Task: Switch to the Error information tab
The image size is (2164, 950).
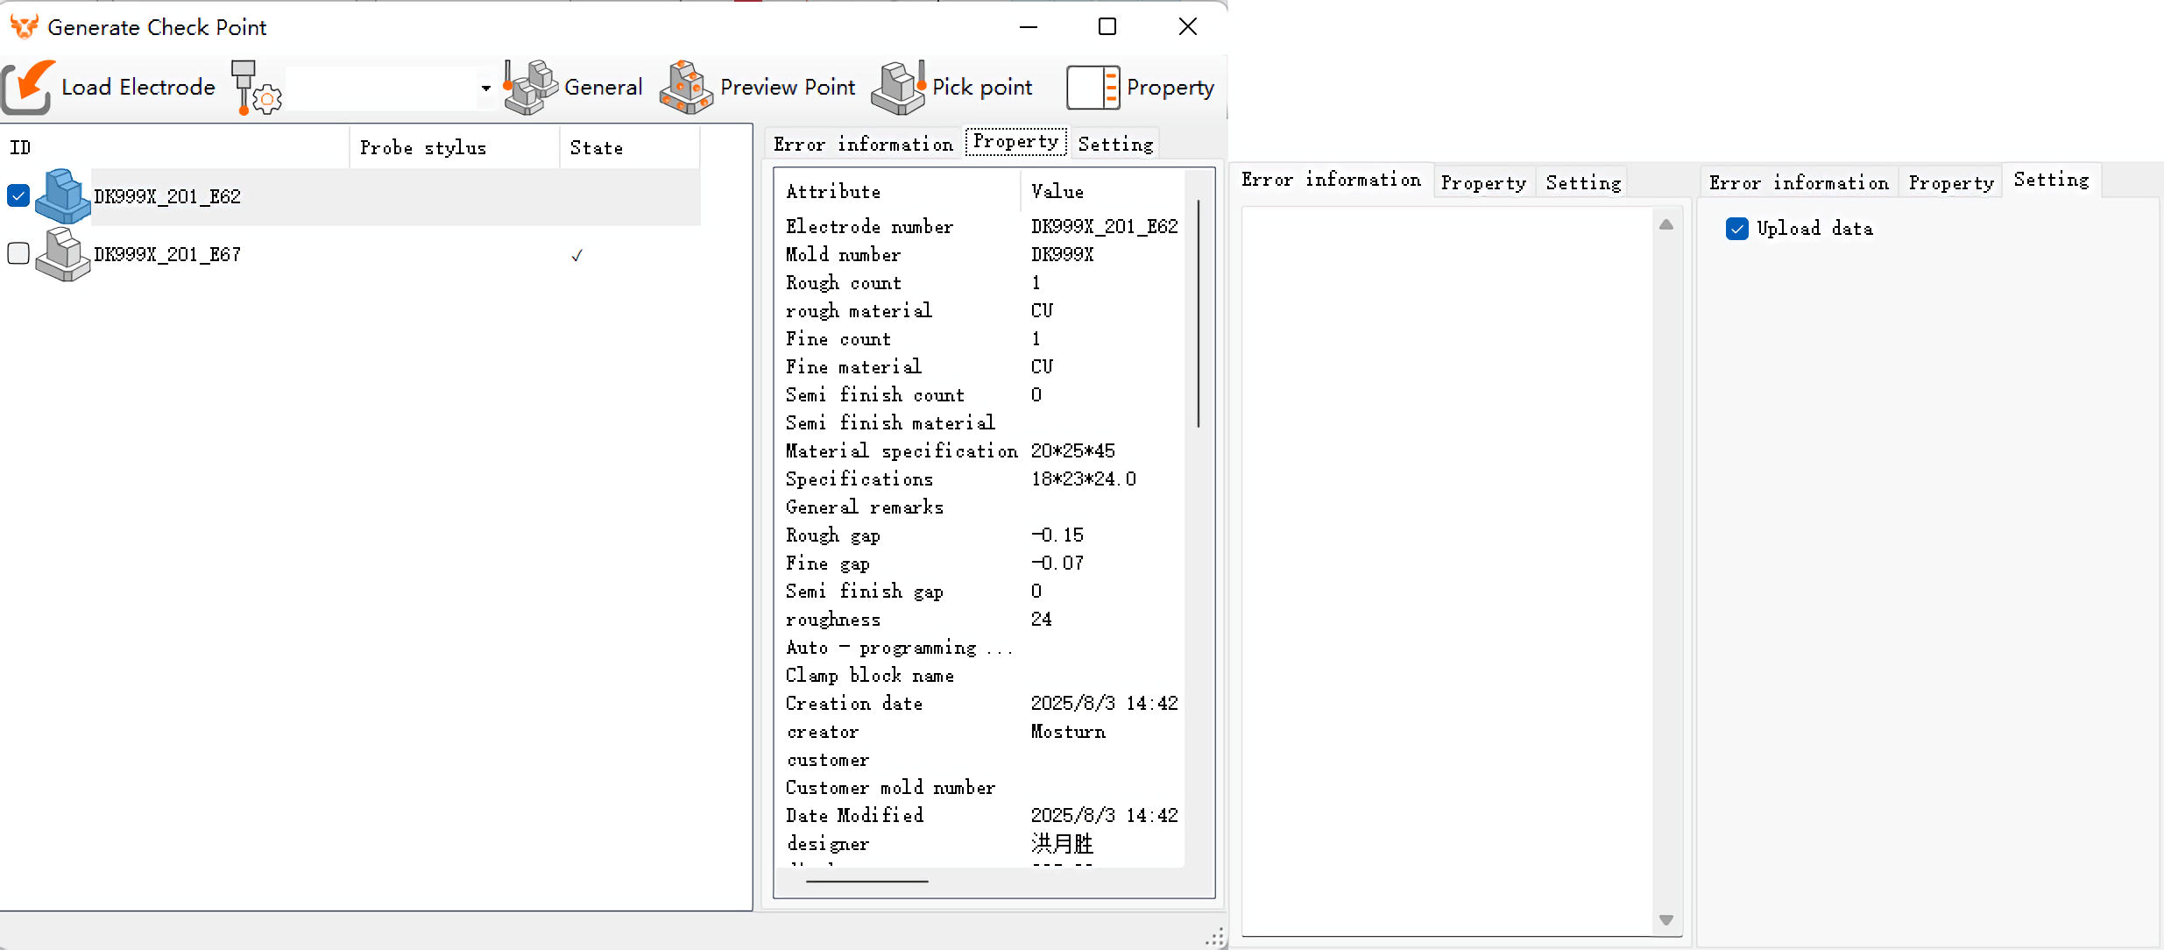Action: (862, 145)
